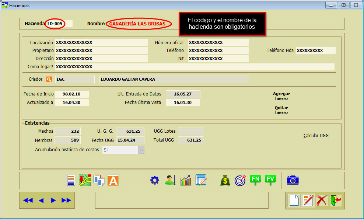This screenshot has width=364, height=219.
Task: Open the blue gear settings icon
Action: coord(154,180)
